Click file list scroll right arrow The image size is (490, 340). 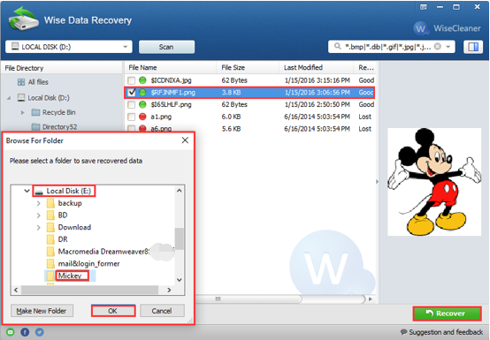371,299
